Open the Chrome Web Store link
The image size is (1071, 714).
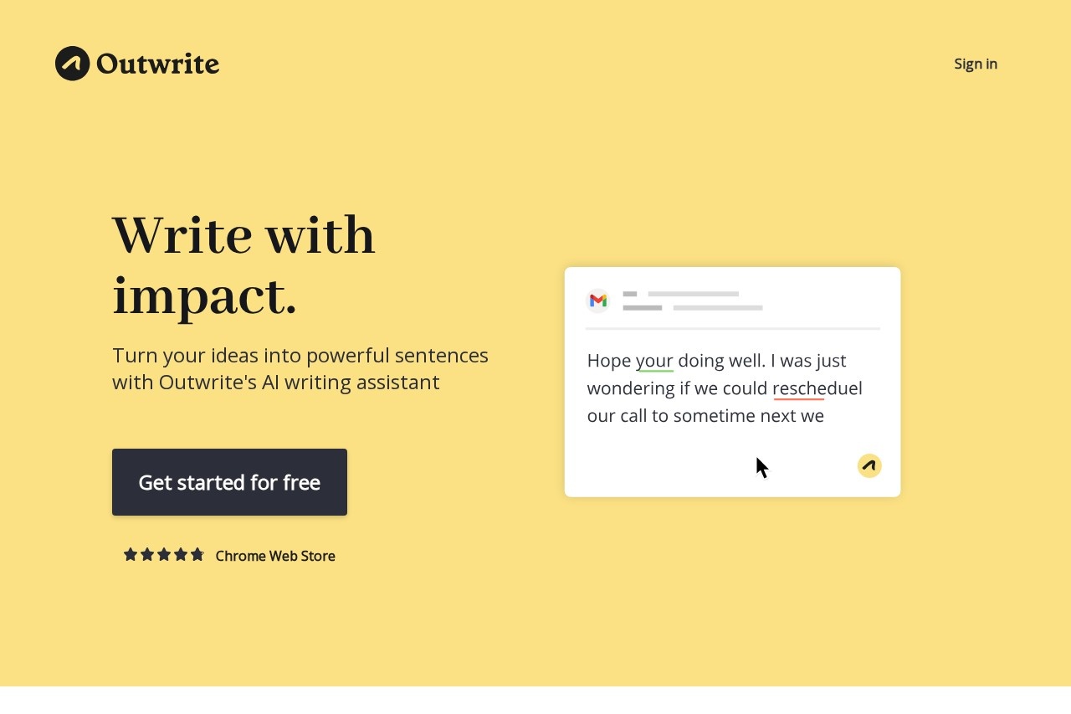(x=275, y=556)
